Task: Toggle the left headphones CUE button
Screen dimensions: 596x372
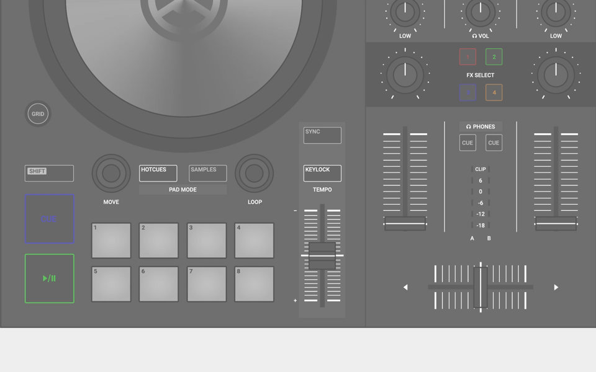Action: click(467, 143)
